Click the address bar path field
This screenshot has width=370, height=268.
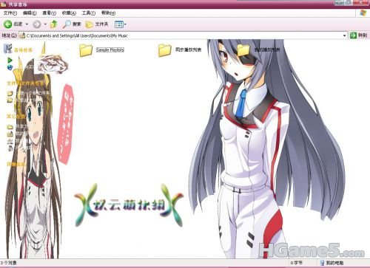[x=183, y=35]
